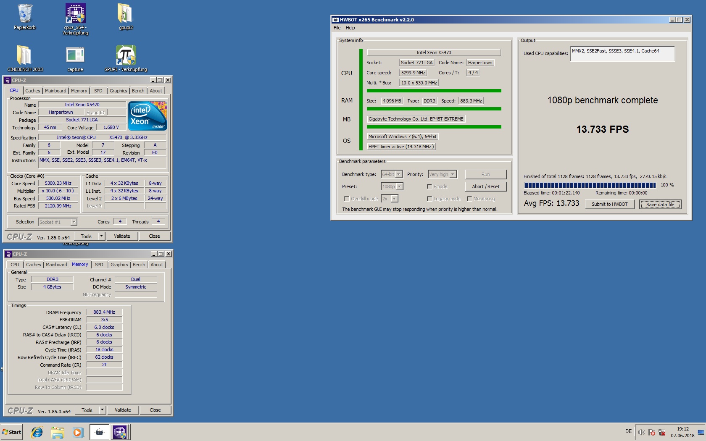Open the Help menu in HWBOT x265

[x=350, y=28]
